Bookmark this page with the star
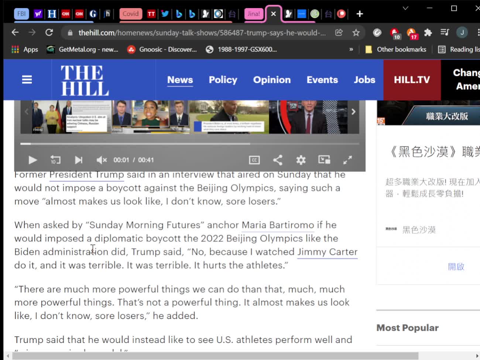Viewport: 480px width, 360px height. tap(356, 33)
